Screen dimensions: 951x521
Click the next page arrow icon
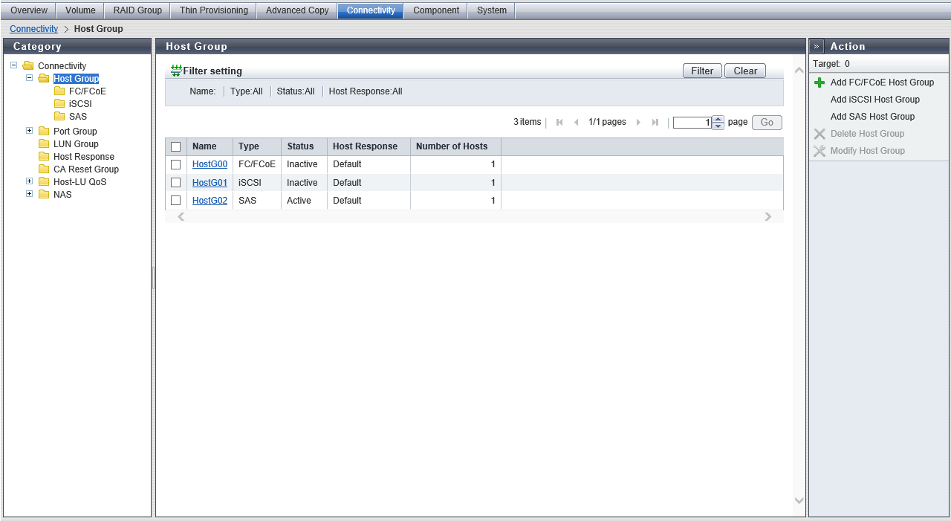pos(638,123)
